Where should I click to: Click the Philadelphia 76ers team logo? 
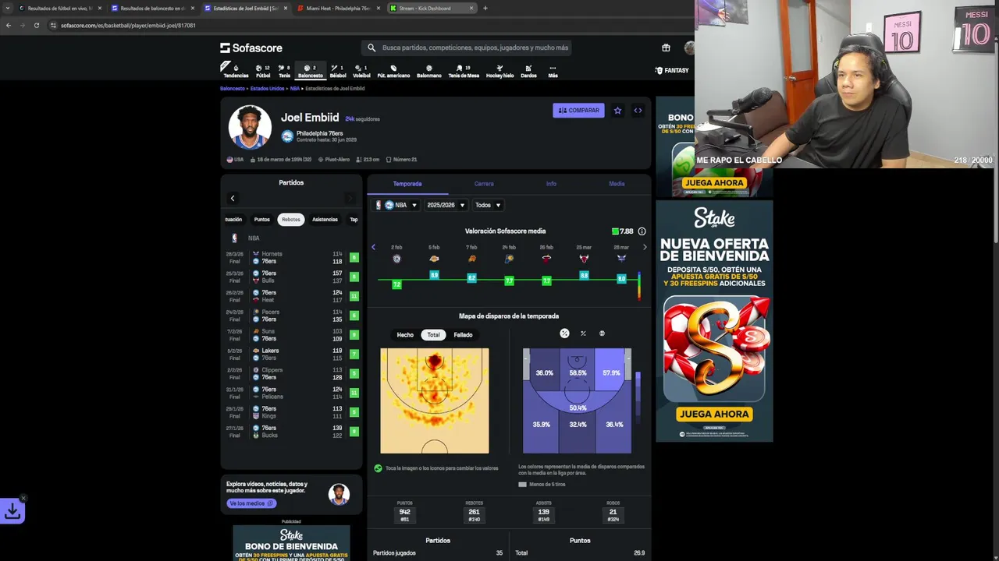click(x=287, y=136)
